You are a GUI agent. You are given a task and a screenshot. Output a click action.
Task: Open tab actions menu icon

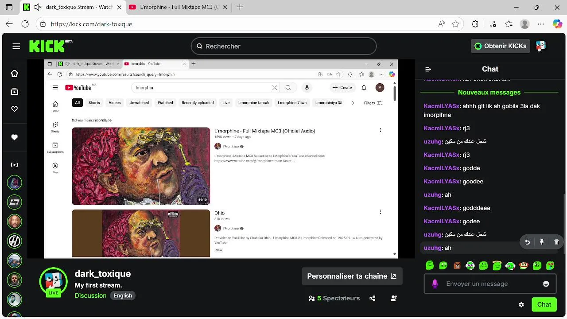[x=9, y=7]
